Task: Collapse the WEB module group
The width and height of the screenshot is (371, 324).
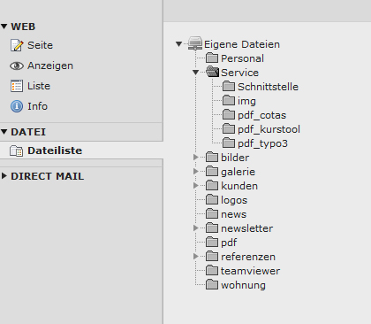Action: click(4, 27)
